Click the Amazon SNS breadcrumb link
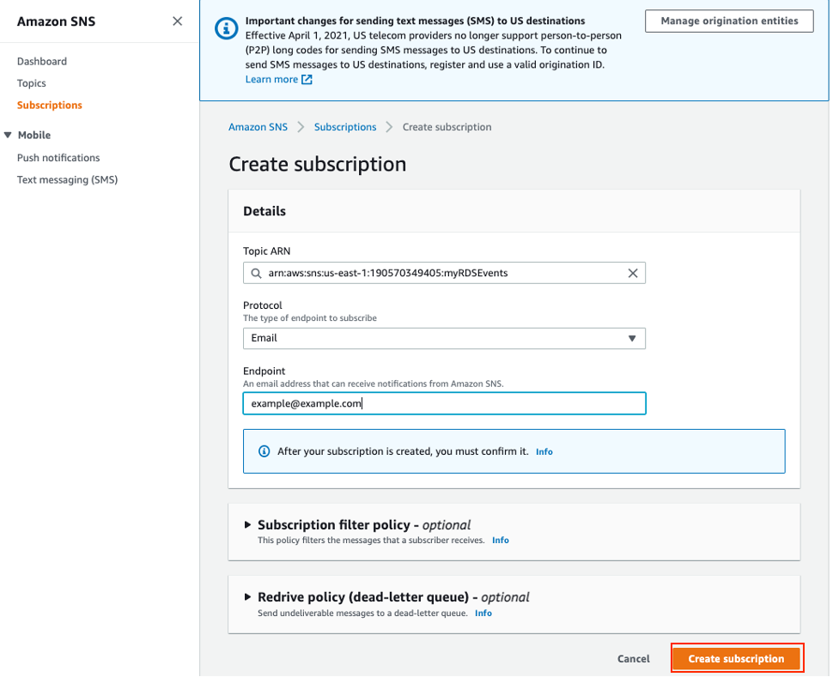839x677 pixels. pyautogui.click(x=258, y=127)
